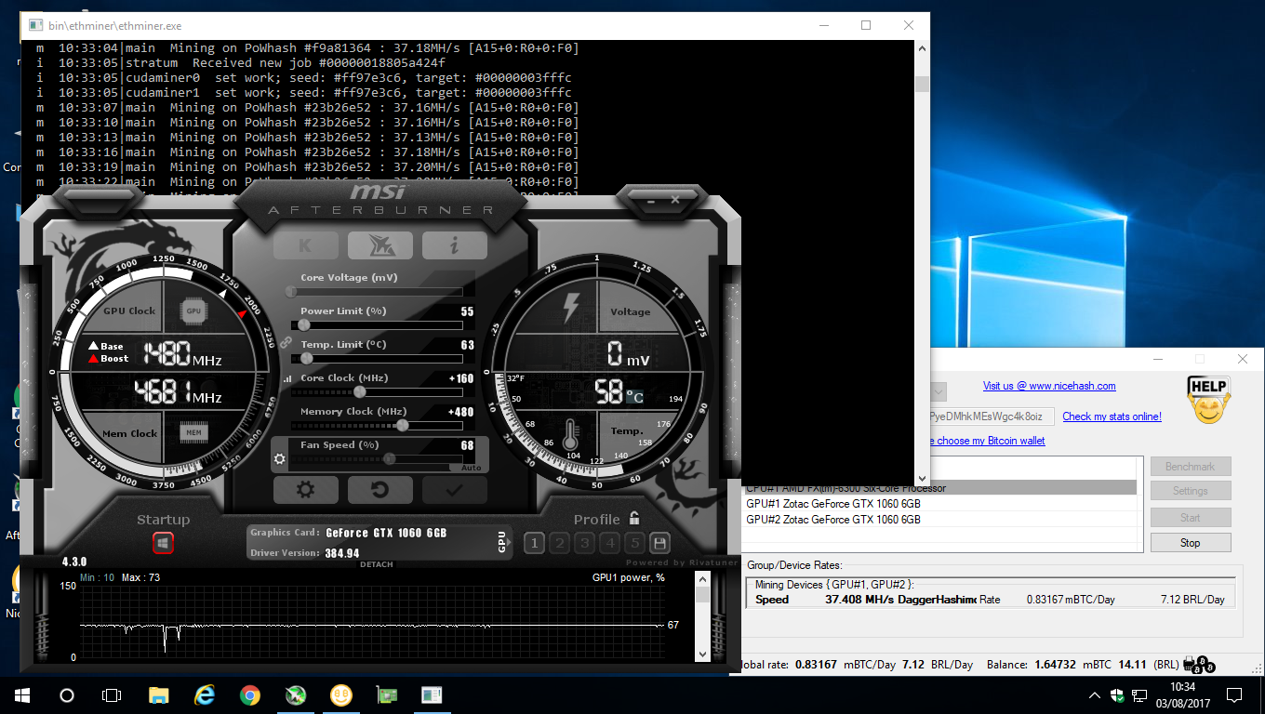This screenshot has height=714, width=1265.
Task: Open the Visit us @ www.nicehash.com link
Action: pyautogui.click(x=1049, y=386)
